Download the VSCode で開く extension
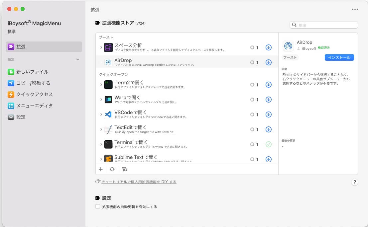This screenshot has width=368, height=227. pos(269,114)
